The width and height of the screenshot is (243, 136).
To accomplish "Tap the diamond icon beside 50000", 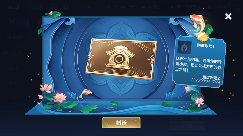I will click(x=132, y=7).
